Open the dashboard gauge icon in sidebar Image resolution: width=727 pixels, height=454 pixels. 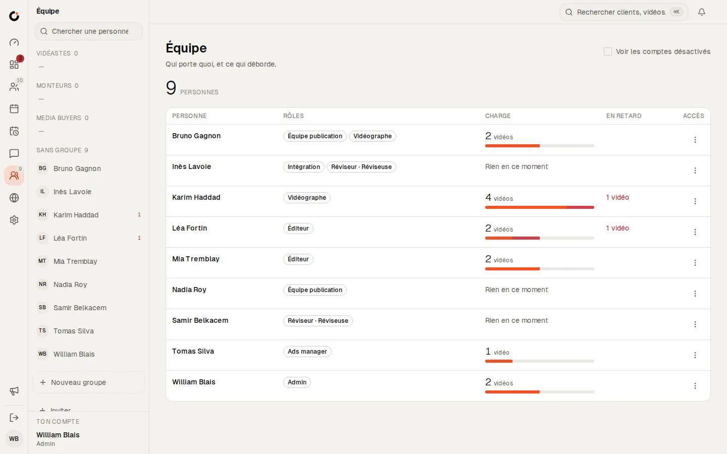[x=14, y=42]
